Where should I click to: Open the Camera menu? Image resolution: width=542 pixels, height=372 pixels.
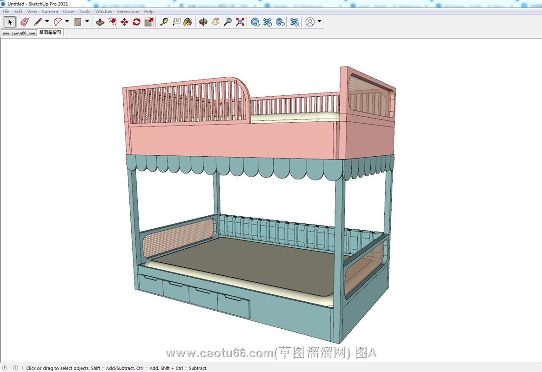(50, 12)
